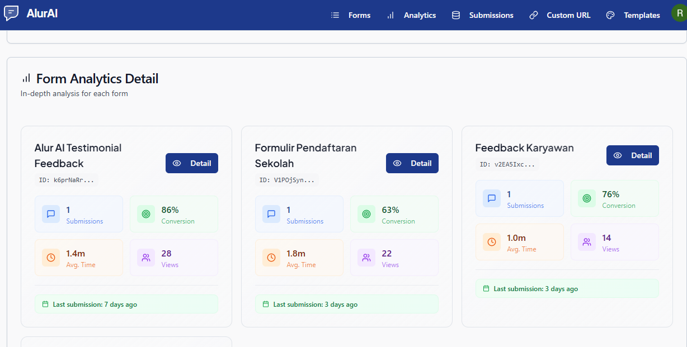
Task: Click In-depth analysis for each form subtitle
Action: click(x=74, y=93)
